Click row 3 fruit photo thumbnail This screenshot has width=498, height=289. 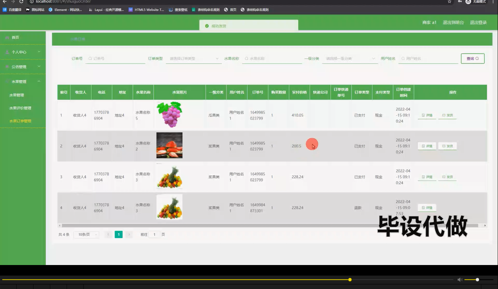point(170,176)
